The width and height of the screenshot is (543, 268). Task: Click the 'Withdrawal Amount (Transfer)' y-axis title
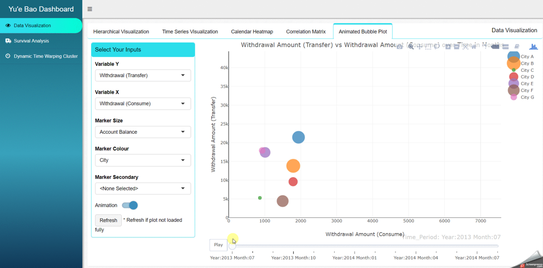click(x=213, y=134)
